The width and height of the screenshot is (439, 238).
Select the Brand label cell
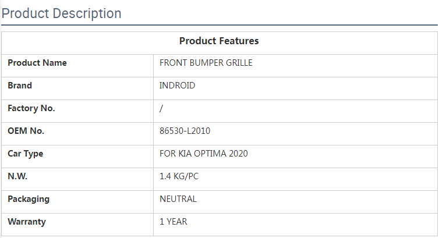(x=20, y=86)
